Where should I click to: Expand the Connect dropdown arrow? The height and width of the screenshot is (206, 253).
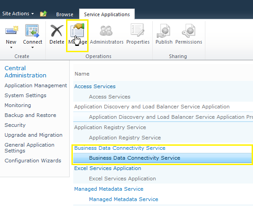click(x=32, y=48)
